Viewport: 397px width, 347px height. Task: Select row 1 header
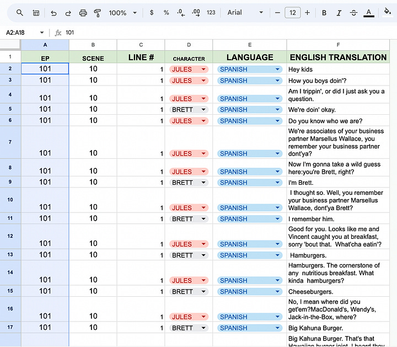10,57
